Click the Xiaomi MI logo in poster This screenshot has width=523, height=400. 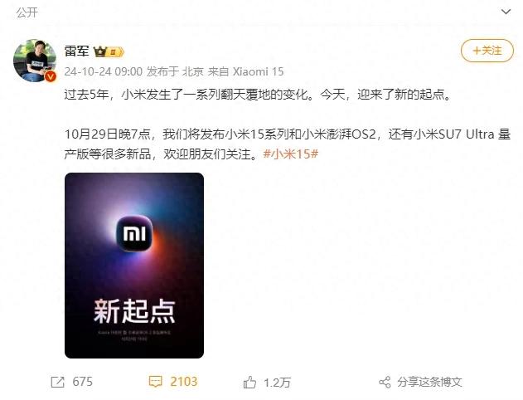tap(134, 233)
